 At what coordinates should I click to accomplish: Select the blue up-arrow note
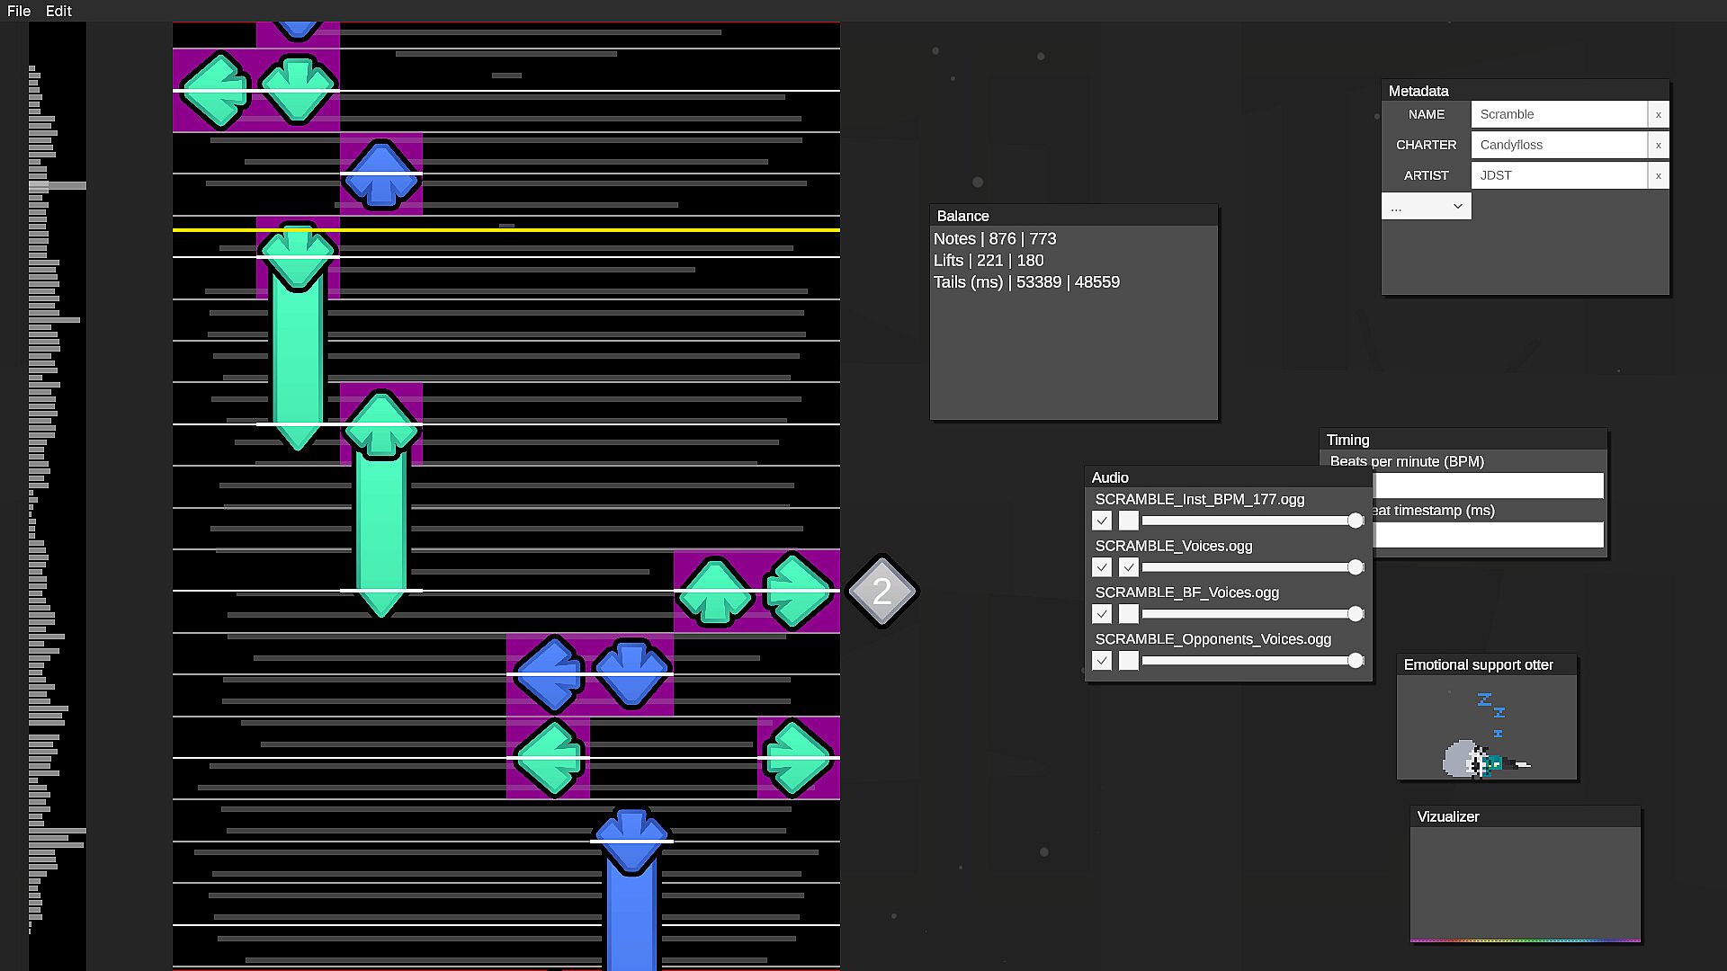(x=380, y=174)
